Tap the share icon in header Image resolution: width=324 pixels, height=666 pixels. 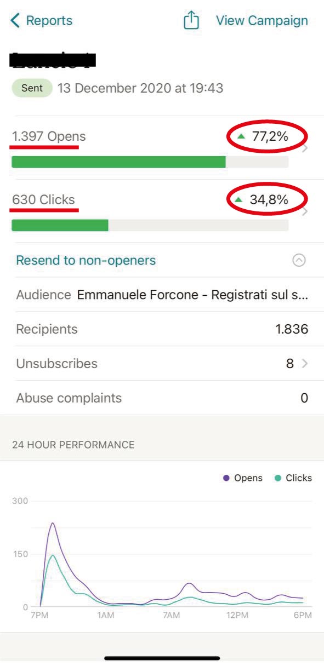[x=191, y=20]
